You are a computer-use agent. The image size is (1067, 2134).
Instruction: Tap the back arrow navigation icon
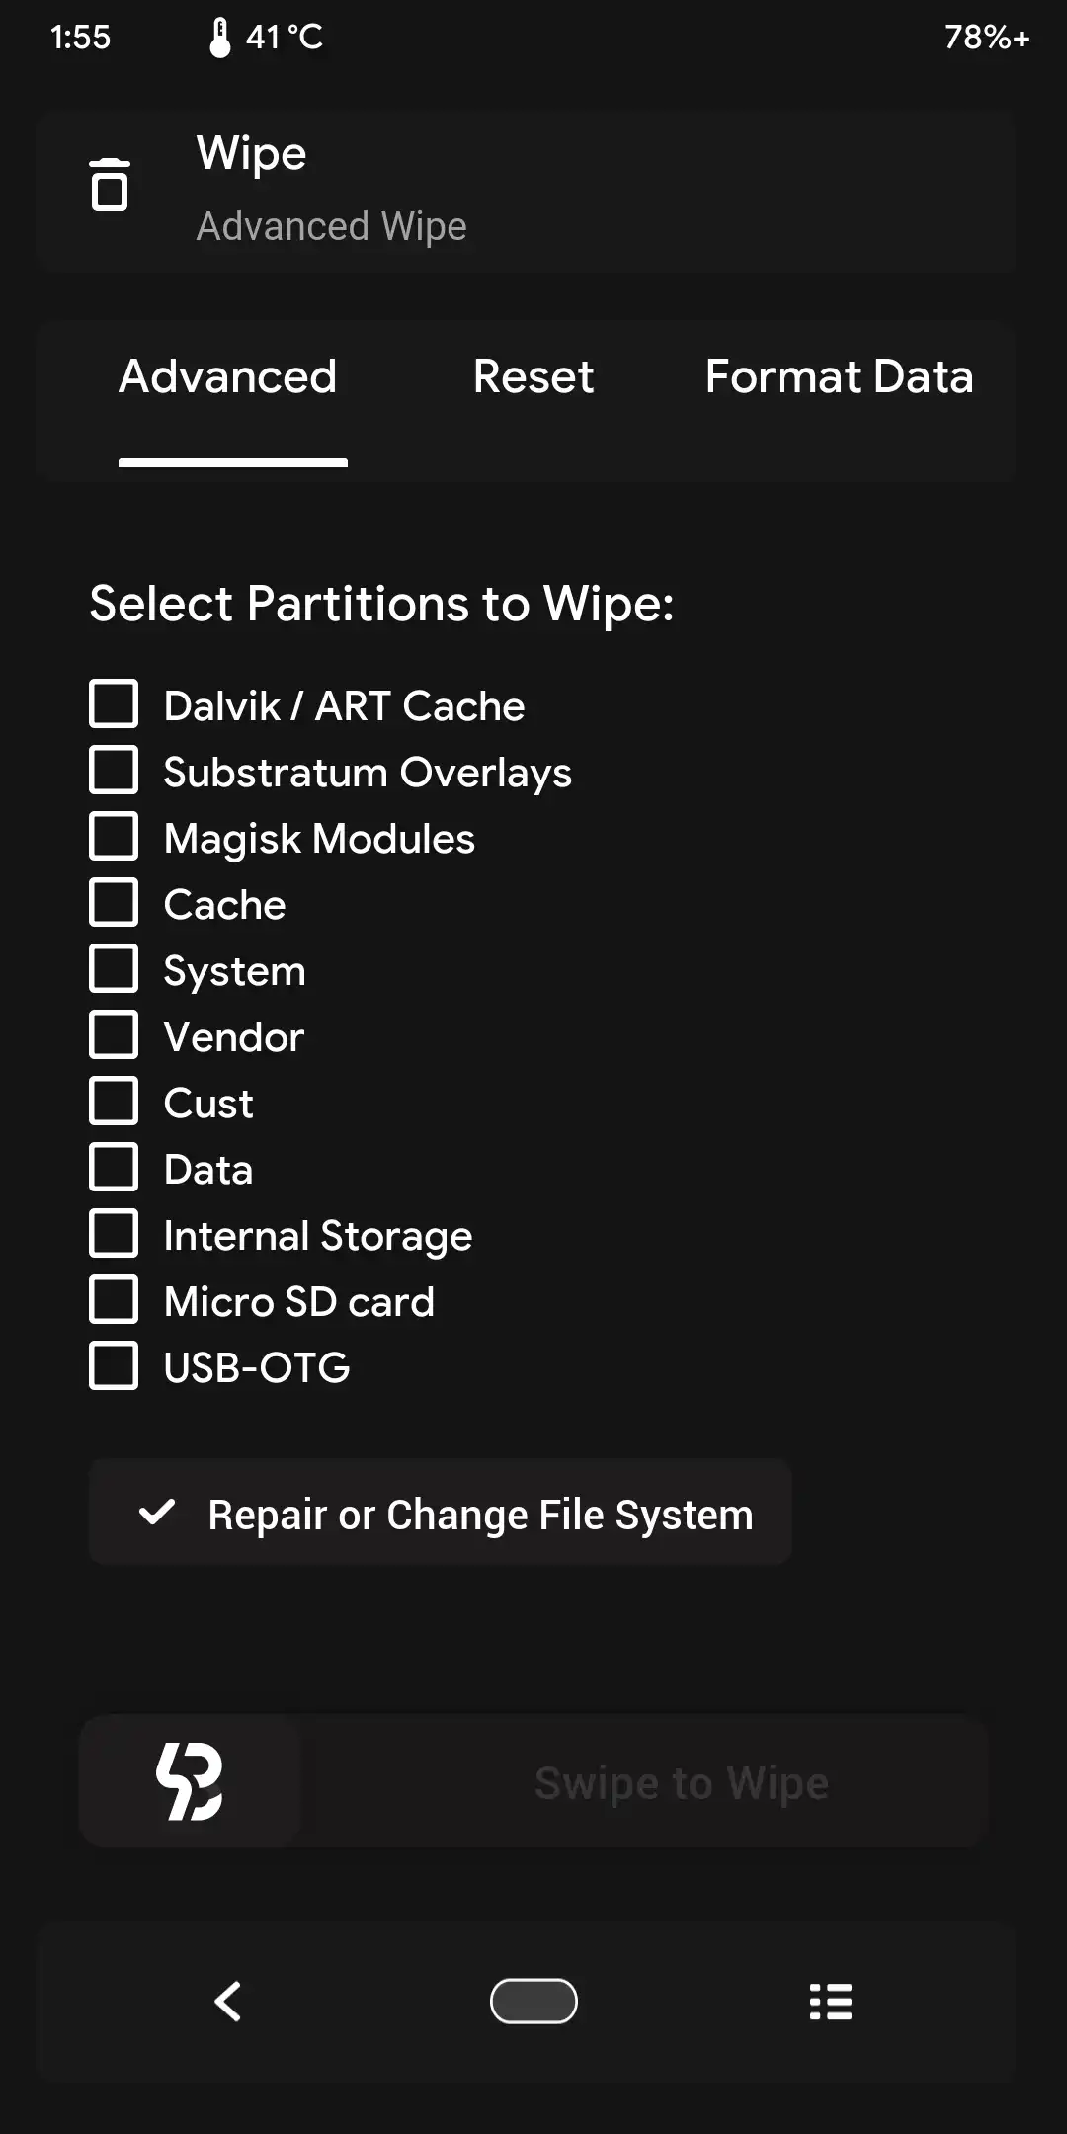(228, 2002)
